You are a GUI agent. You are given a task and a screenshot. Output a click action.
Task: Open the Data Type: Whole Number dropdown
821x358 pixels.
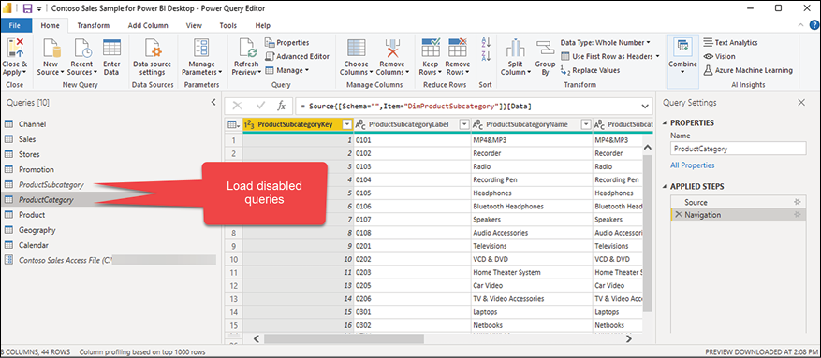(x=606, y=42)
